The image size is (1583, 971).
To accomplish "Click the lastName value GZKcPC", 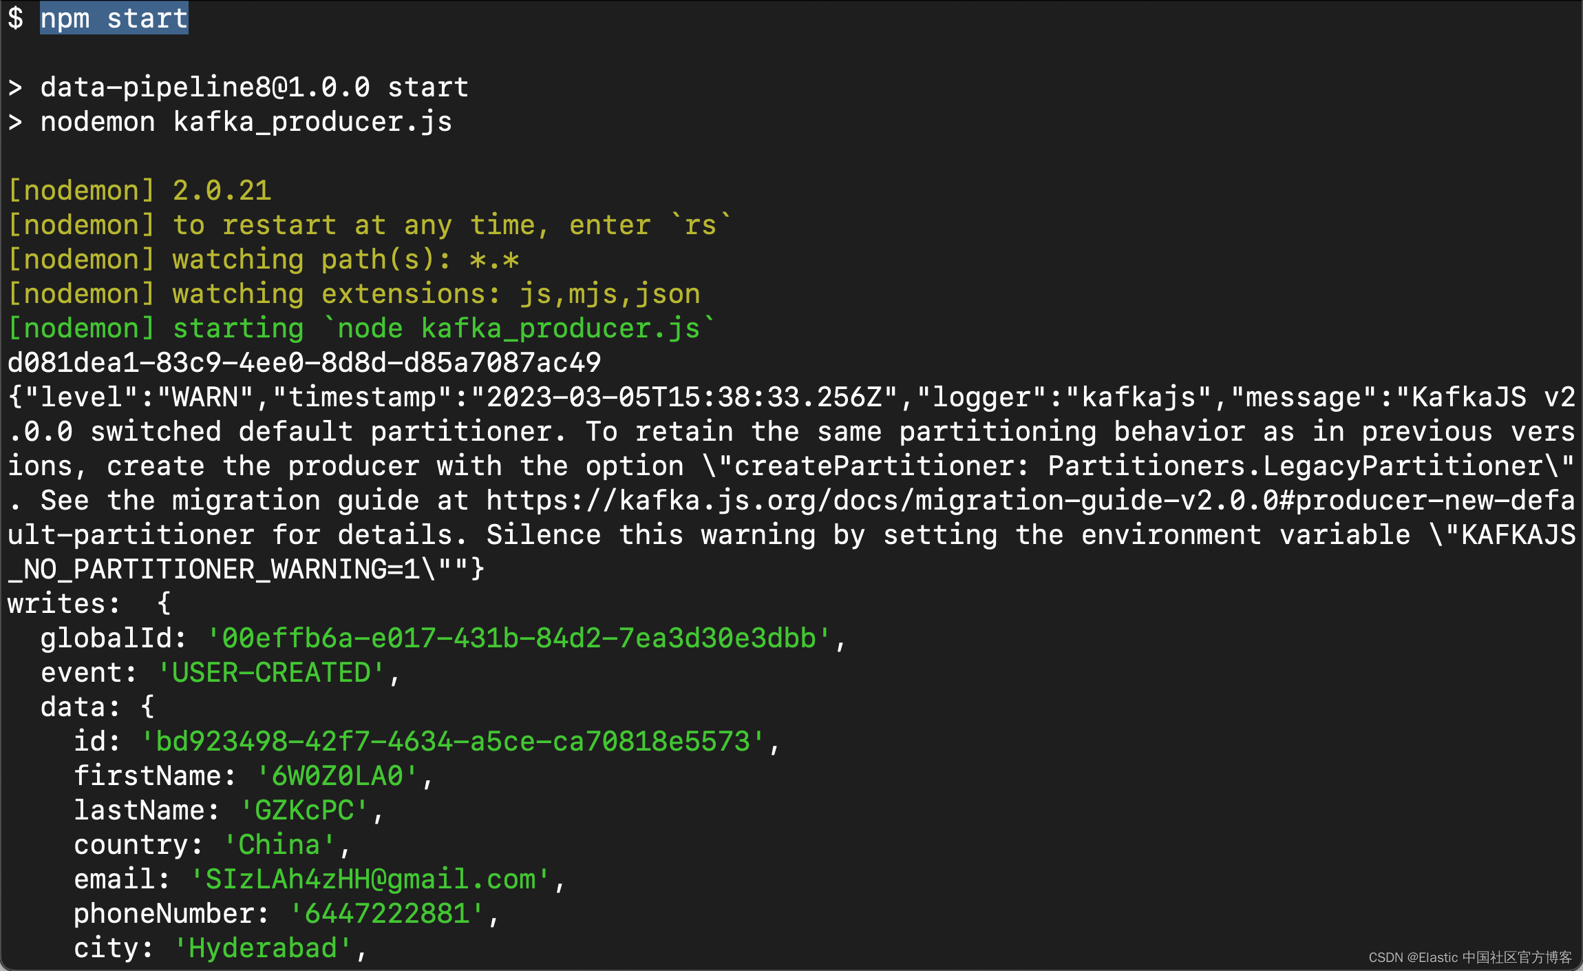I will (304, 811).
